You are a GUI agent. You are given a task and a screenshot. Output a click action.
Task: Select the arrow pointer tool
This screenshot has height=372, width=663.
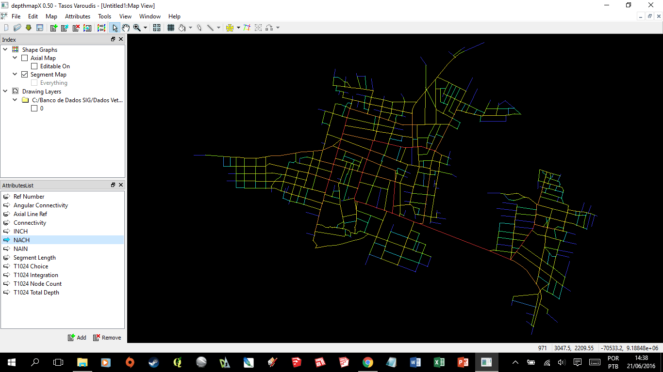[115, 28]
